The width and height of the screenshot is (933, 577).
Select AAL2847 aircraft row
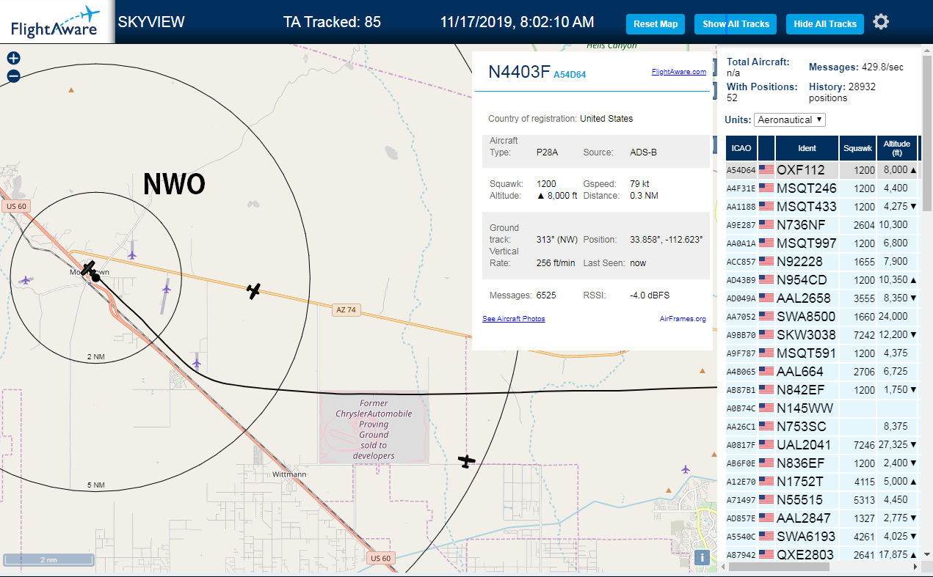pyautogui.click(x=823, y=518)
